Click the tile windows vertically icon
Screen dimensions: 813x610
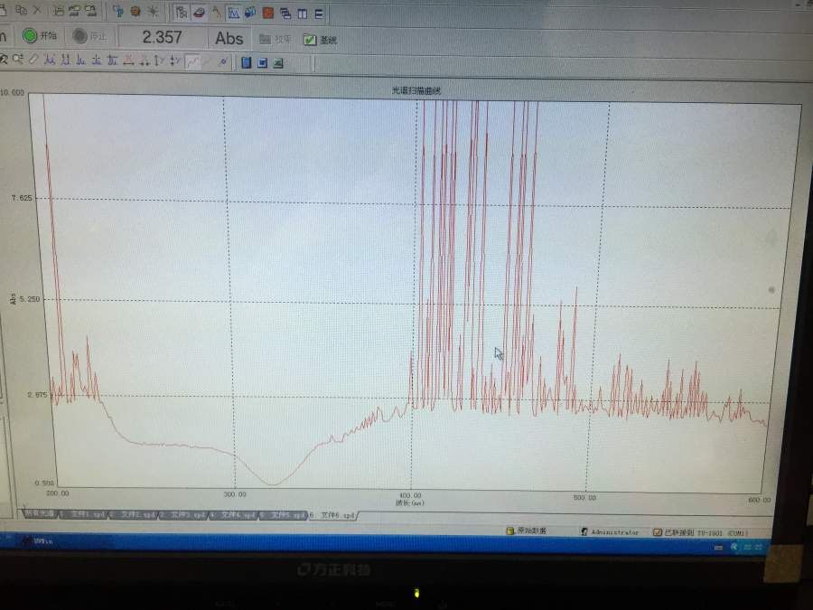(x=303, y=14)
